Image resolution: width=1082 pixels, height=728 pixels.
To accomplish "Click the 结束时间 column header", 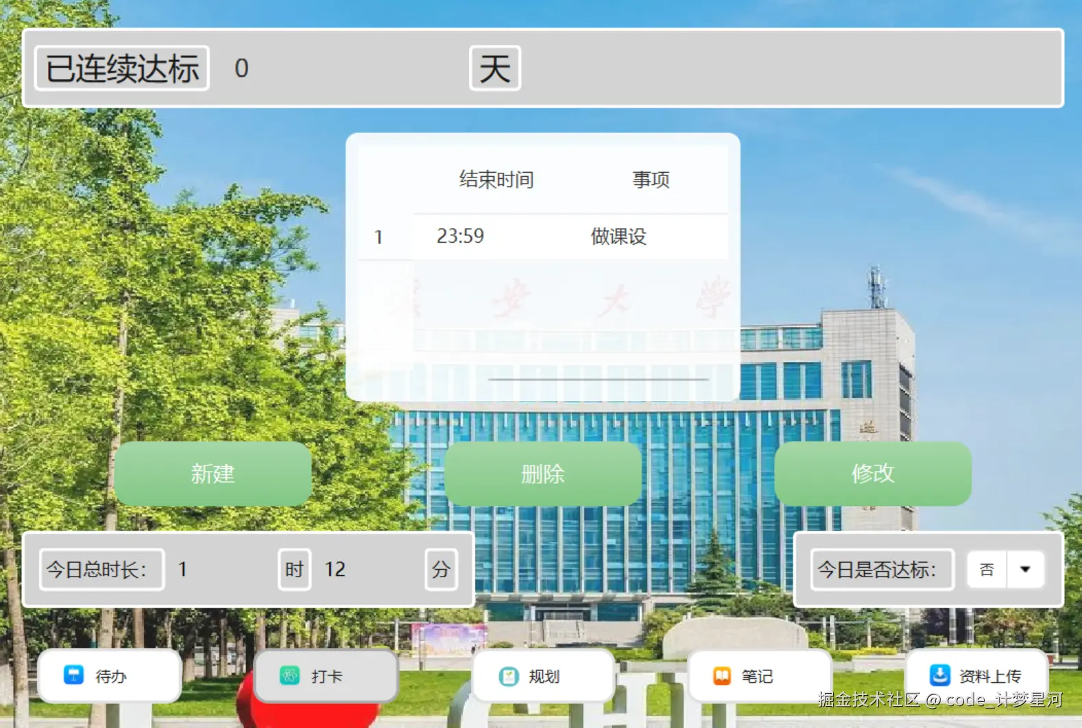I will coord(496,180).
